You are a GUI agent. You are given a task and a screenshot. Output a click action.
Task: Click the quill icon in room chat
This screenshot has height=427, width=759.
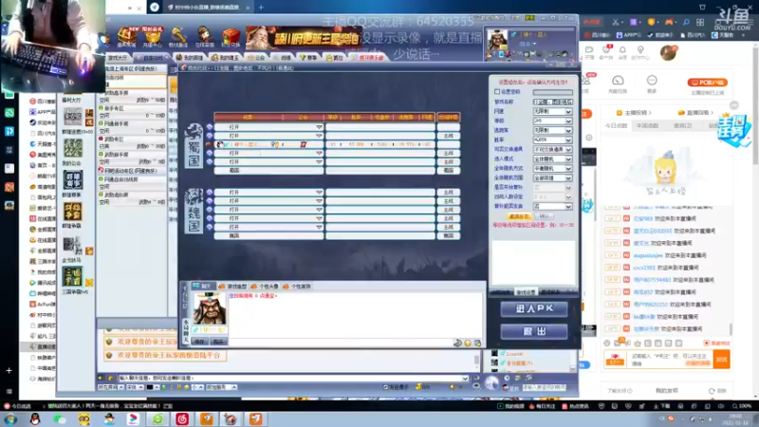point(457,343)
